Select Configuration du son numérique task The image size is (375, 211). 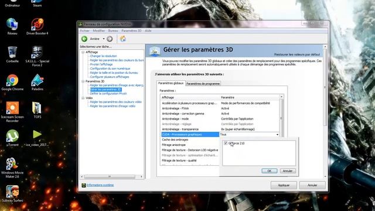click(x=110, y=69)
